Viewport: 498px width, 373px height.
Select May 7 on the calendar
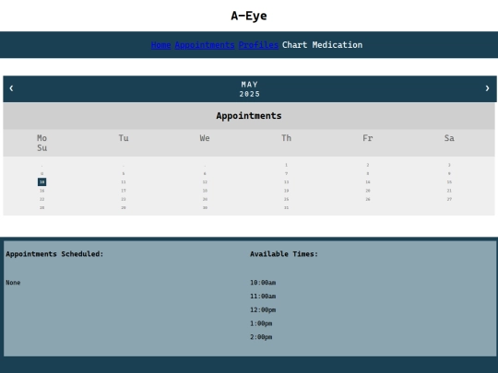pos(286,173)
